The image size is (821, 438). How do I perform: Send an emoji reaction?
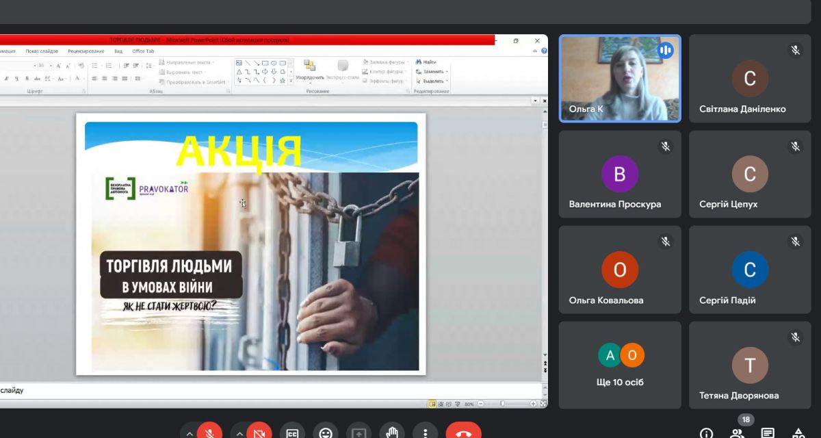click(326, 433)
